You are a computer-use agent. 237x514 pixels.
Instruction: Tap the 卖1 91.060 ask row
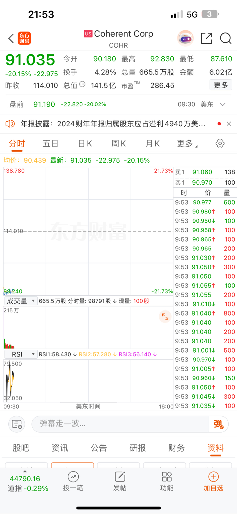coord(205,172)
